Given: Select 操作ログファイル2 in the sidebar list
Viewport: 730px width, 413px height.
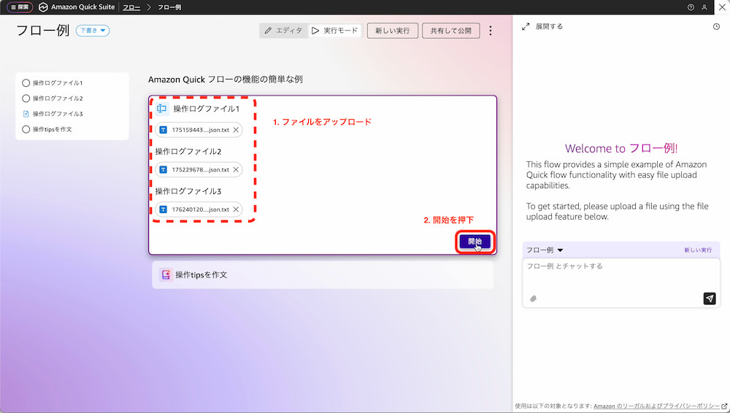Looking at the screenshot, I should point(53,99).
